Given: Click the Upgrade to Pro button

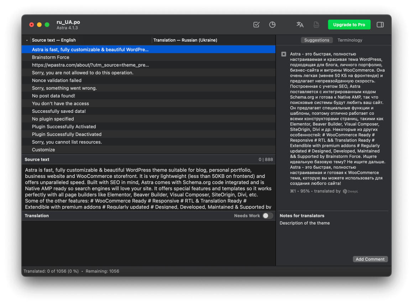Looking at the screenshot, I should (x=349, y=25).
